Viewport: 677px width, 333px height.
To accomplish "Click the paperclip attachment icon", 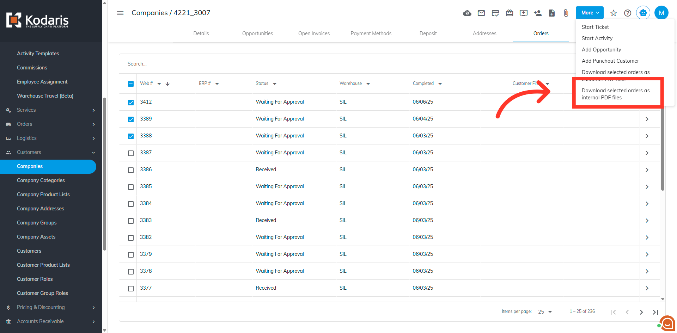I will click(566, 13).
